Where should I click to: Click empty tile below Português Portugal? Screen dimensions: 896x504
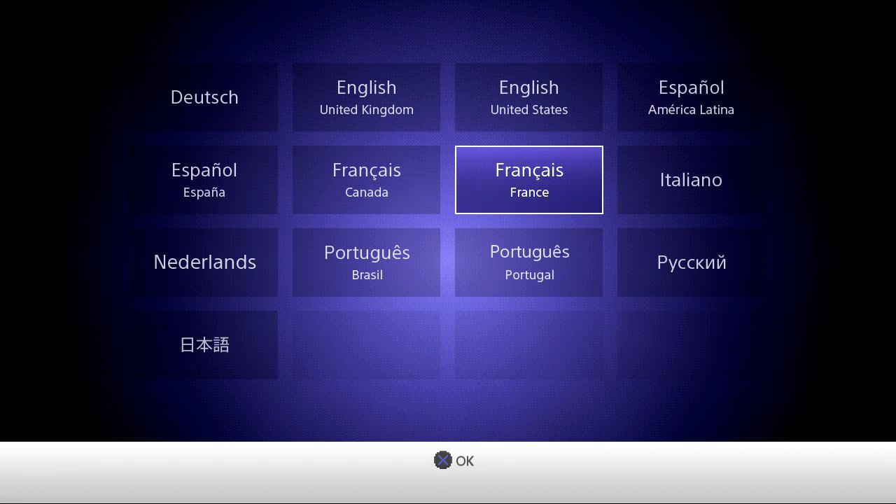tap(528, 345)
